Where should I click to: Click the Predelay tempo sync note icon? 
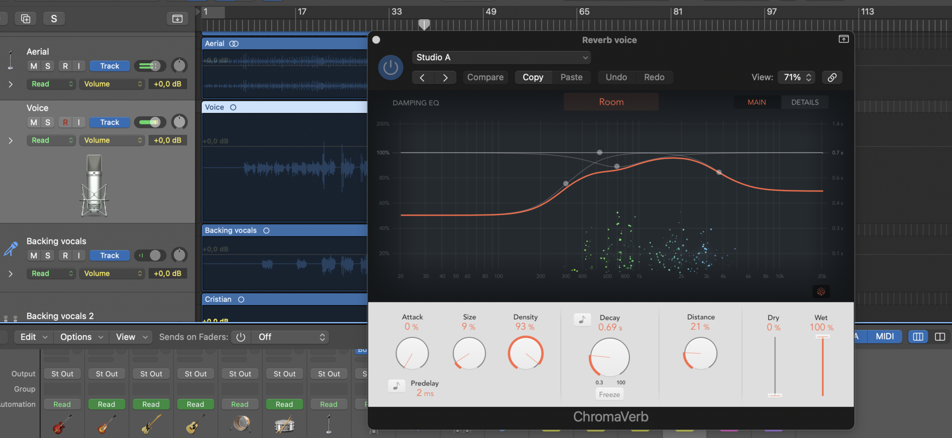(x=397, y=386)
